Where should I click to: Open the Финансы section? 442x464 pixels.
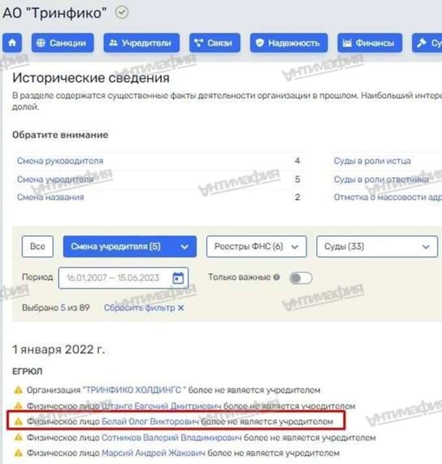click(x=370, y=43)
